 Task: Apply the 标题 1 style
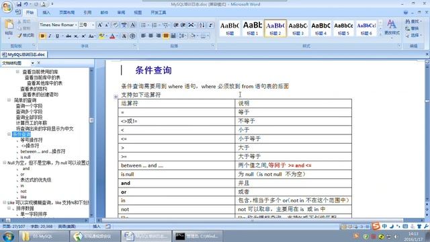pyautogui.click(x=253, y=28)
